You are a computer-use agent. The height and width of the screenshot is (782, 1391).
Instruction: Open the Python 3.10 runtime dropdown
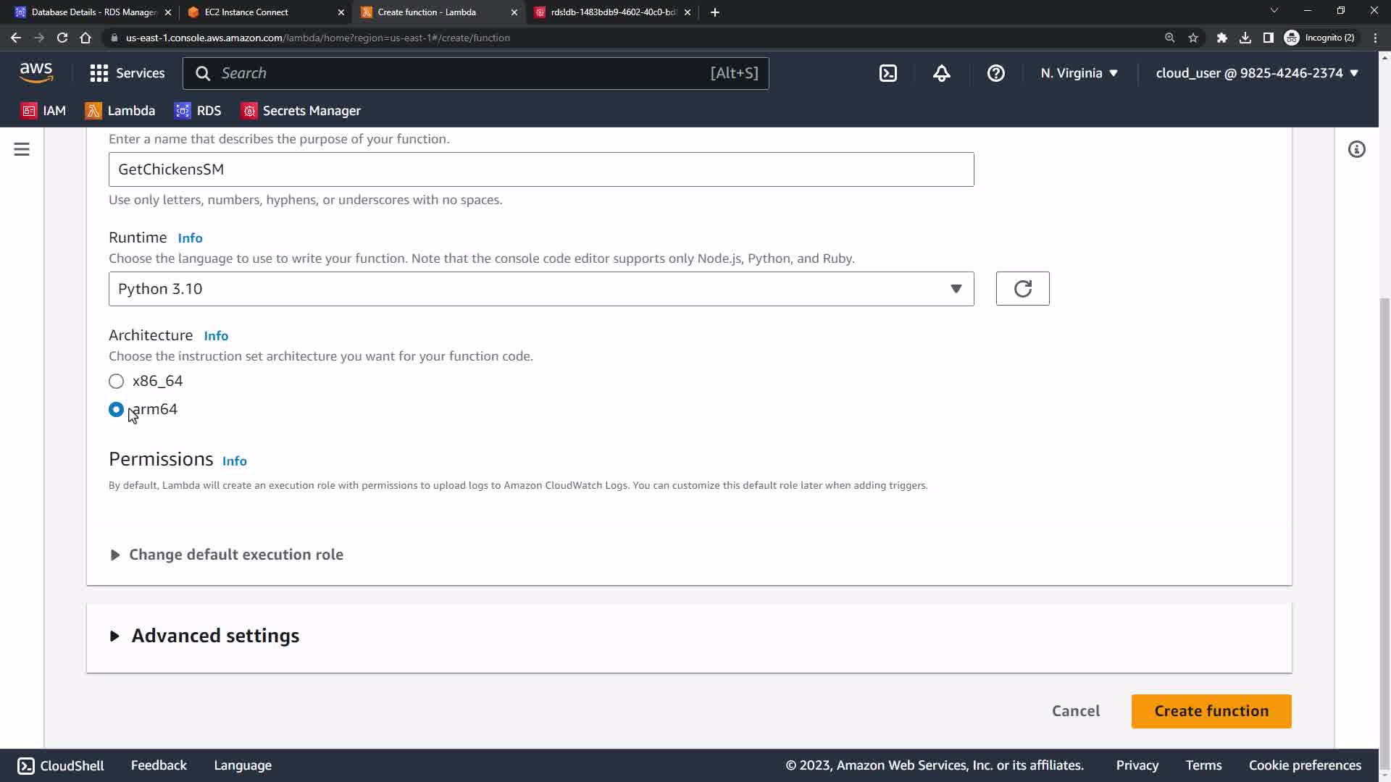[540, 289]
